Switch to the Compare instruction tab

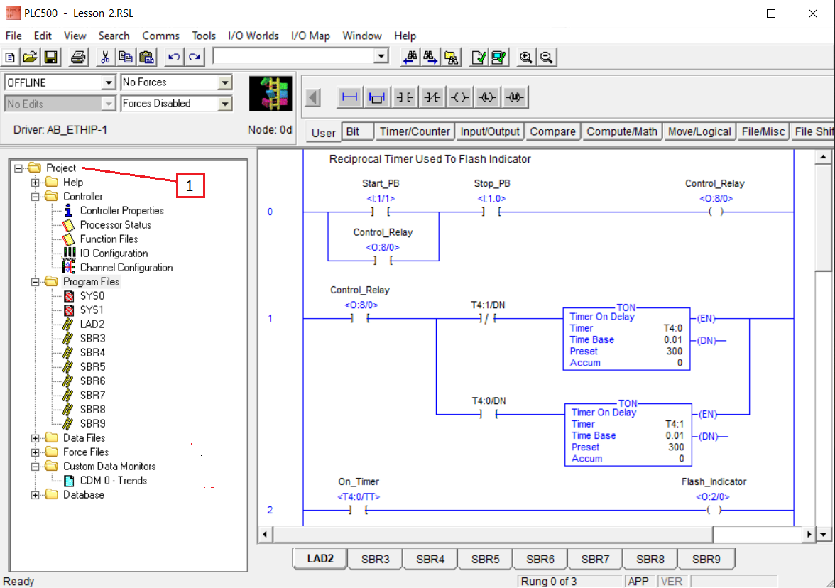pos(552,131)
